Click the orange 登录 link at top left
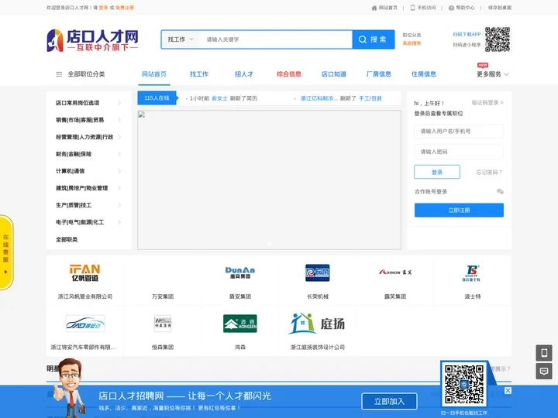This screenshot has width=558, height=418. coord(104,8)
